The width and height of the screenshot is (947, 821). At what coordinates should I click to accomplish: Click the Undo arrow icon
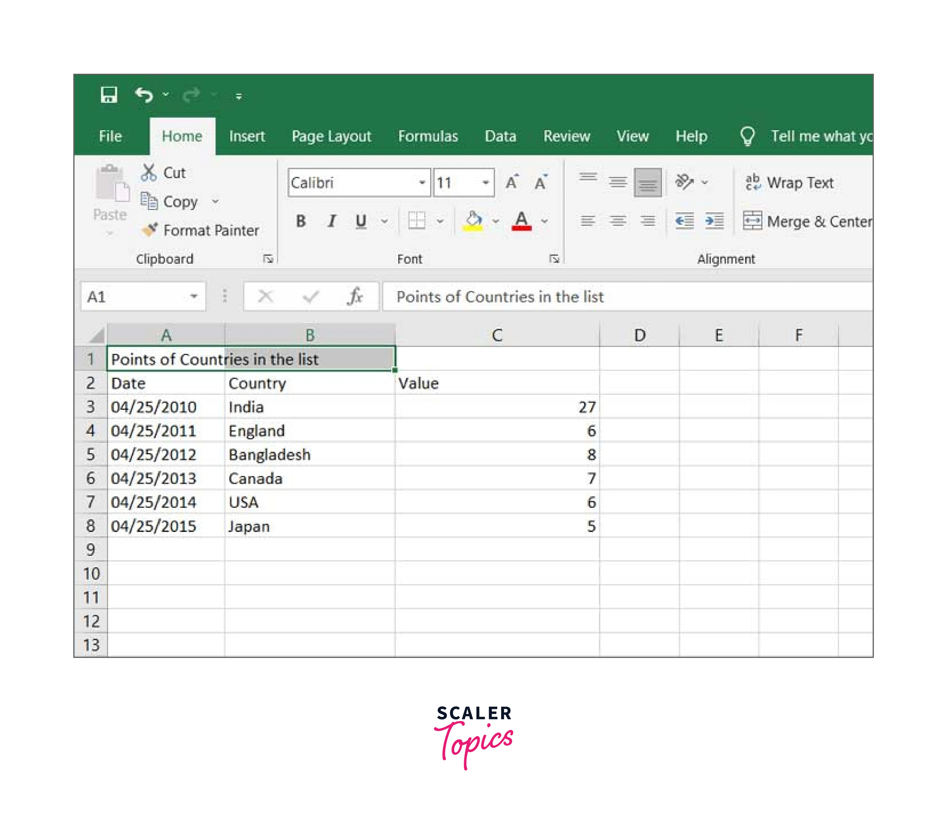(x=144, y=95)
